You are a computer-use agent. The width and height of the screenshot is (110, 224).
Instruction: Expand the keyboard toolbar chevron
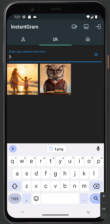click(x=13, y=149)
